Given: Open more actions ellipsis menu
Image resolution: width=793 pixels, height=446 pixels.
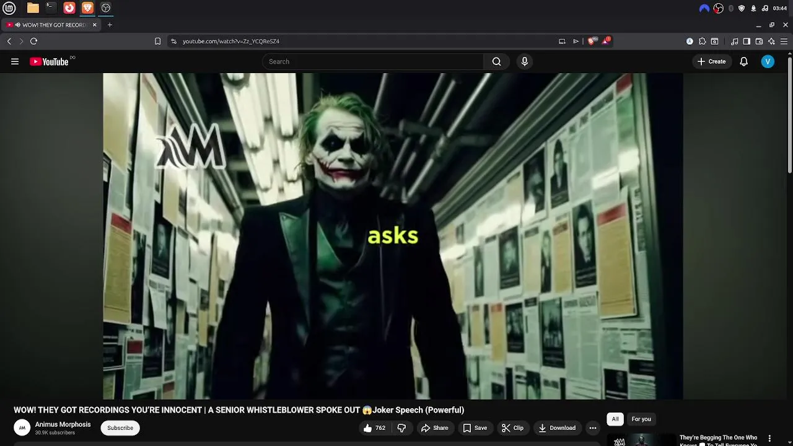Looking at the screenshot, I should [593, 428].
